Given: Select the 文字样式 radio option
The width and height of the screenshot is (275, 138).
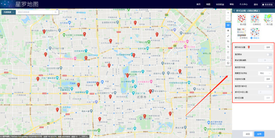Looking at the screenshot, I should pos(238,38).
